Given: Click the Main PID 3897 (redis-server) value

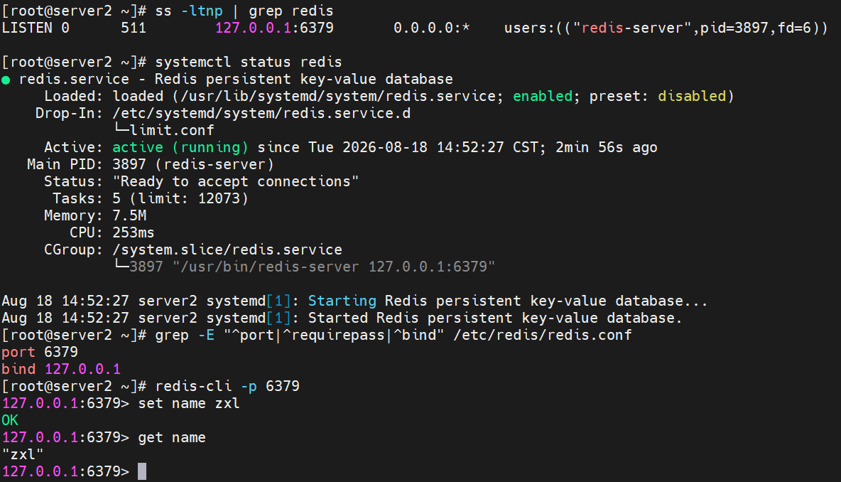Looking at the screenshot, I should point(193,164).
